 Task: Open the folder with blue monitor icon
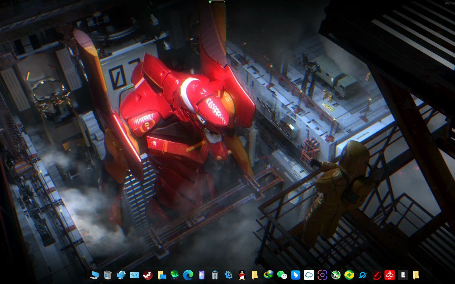click(x=161, y=275)
